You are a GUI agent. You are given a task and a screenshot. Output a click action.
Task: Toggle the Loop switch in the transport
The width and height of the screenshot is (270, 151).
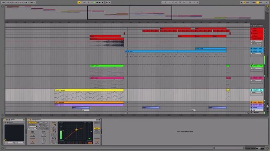coord(180,3)
